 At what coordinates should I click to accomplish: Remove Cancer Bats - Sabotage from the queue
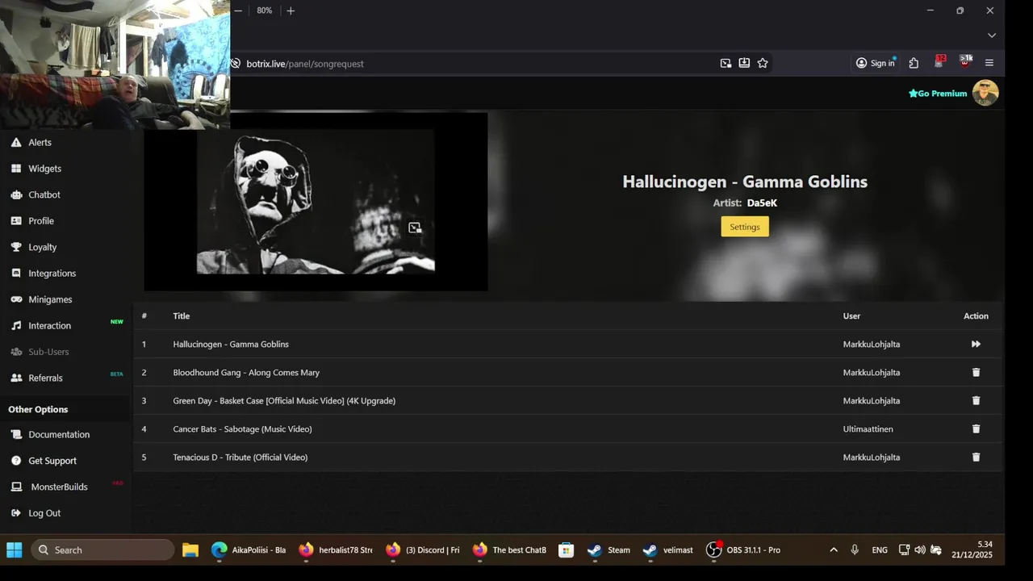tap(976, 429)
